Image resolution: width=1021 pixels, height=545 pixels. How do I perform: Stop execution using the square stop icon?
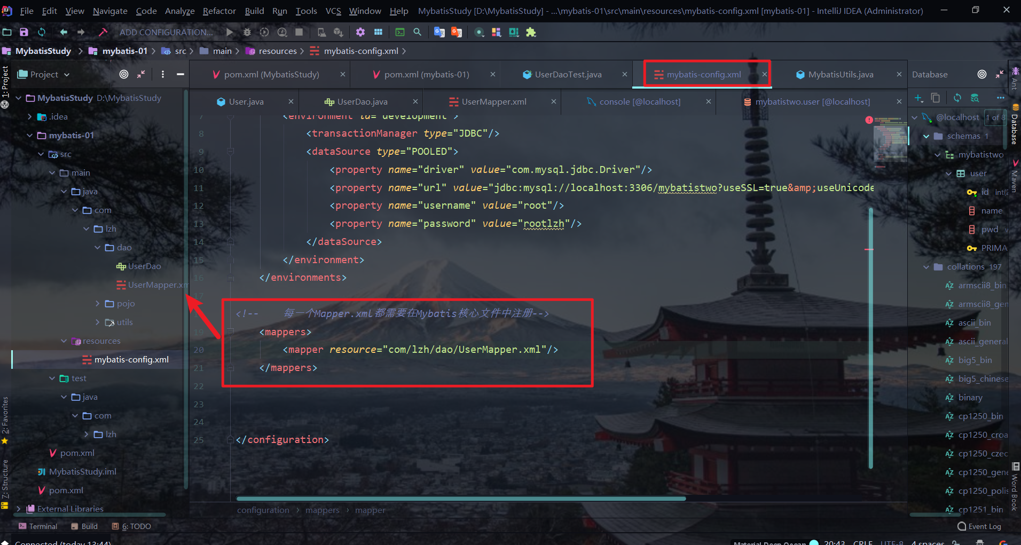tap(299, 32)
